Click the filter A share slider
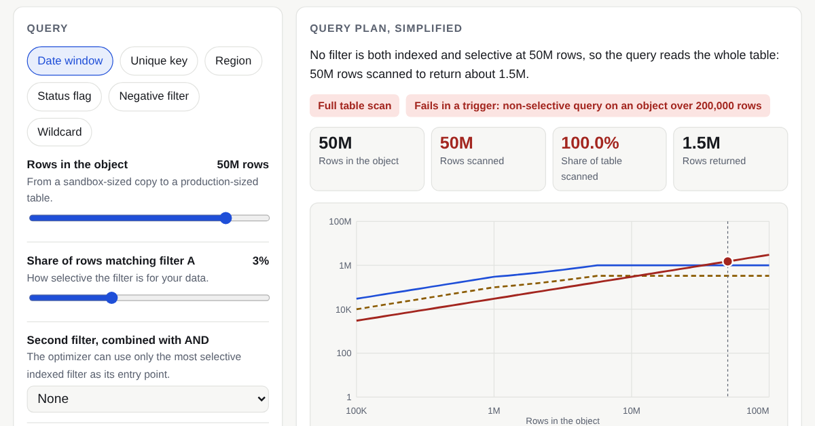 (x=149, y=298)
